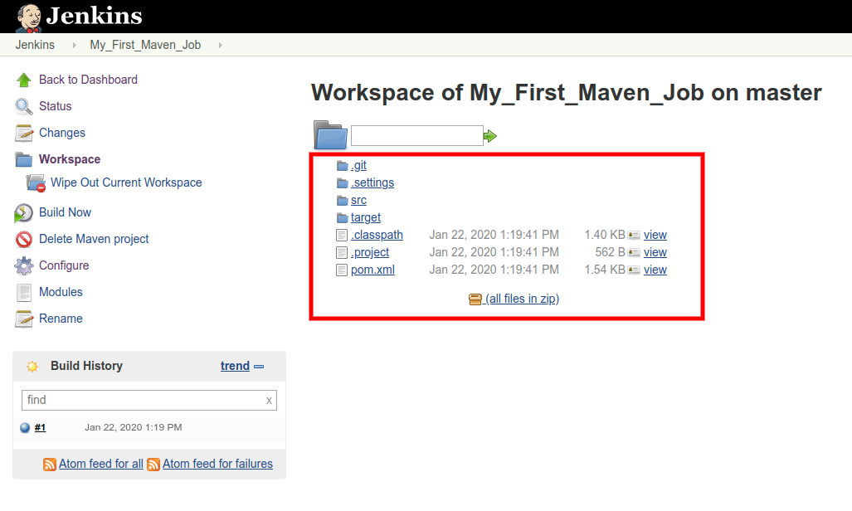This screenshot has width=852, height=511.
Task: Click the Build History sun weather icon
Action: (x=32, y=367)
